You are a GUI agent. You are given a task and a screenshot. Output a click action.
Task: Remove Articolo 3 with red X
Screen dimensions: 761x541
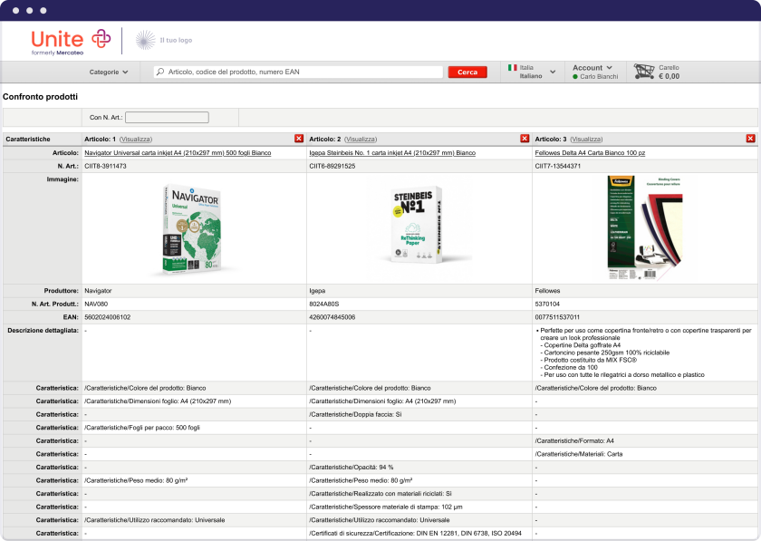[750, 139]
